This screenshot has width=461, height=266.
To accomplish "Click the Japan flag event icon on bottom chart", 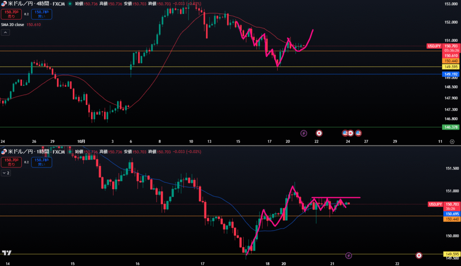I will point(419,256).
